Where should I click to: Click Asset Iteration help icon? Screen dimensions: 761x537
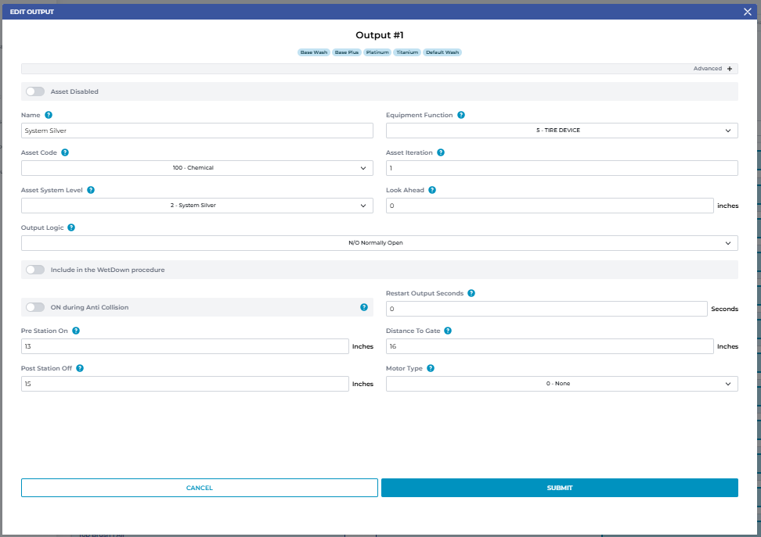click(441, 152)
